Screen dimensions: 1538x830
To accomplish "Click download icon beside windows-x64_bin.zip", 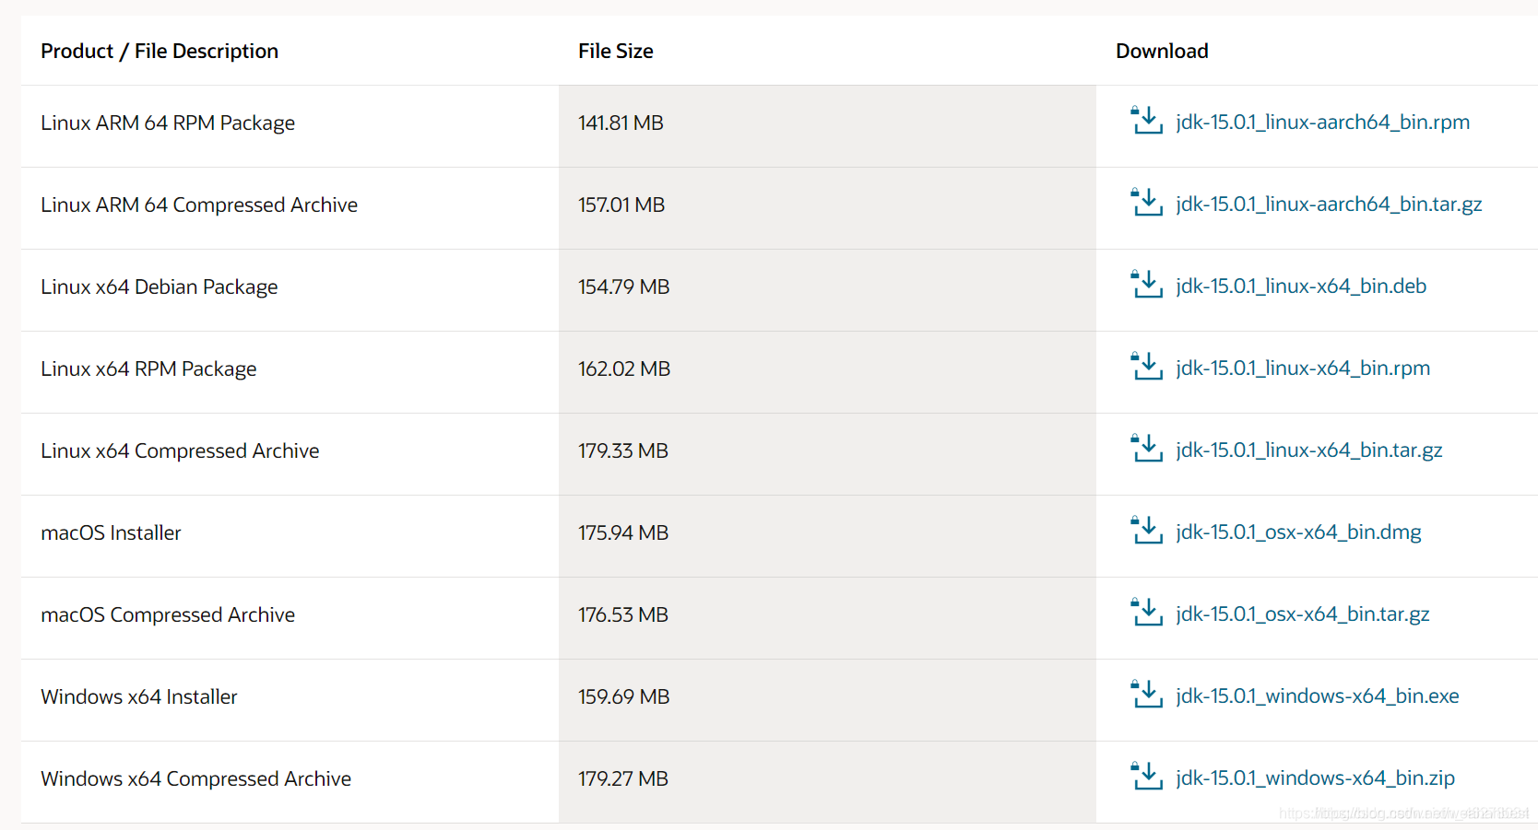I will click(x=1146, y=777).
